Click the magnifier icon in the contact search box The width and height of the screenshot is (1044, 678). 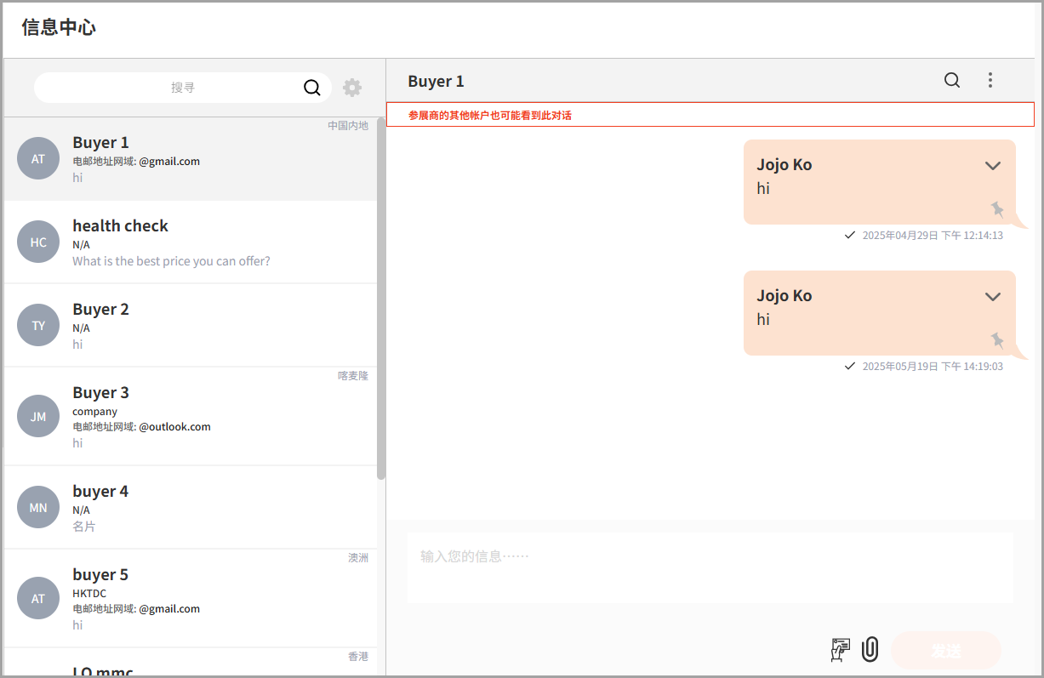312,88
